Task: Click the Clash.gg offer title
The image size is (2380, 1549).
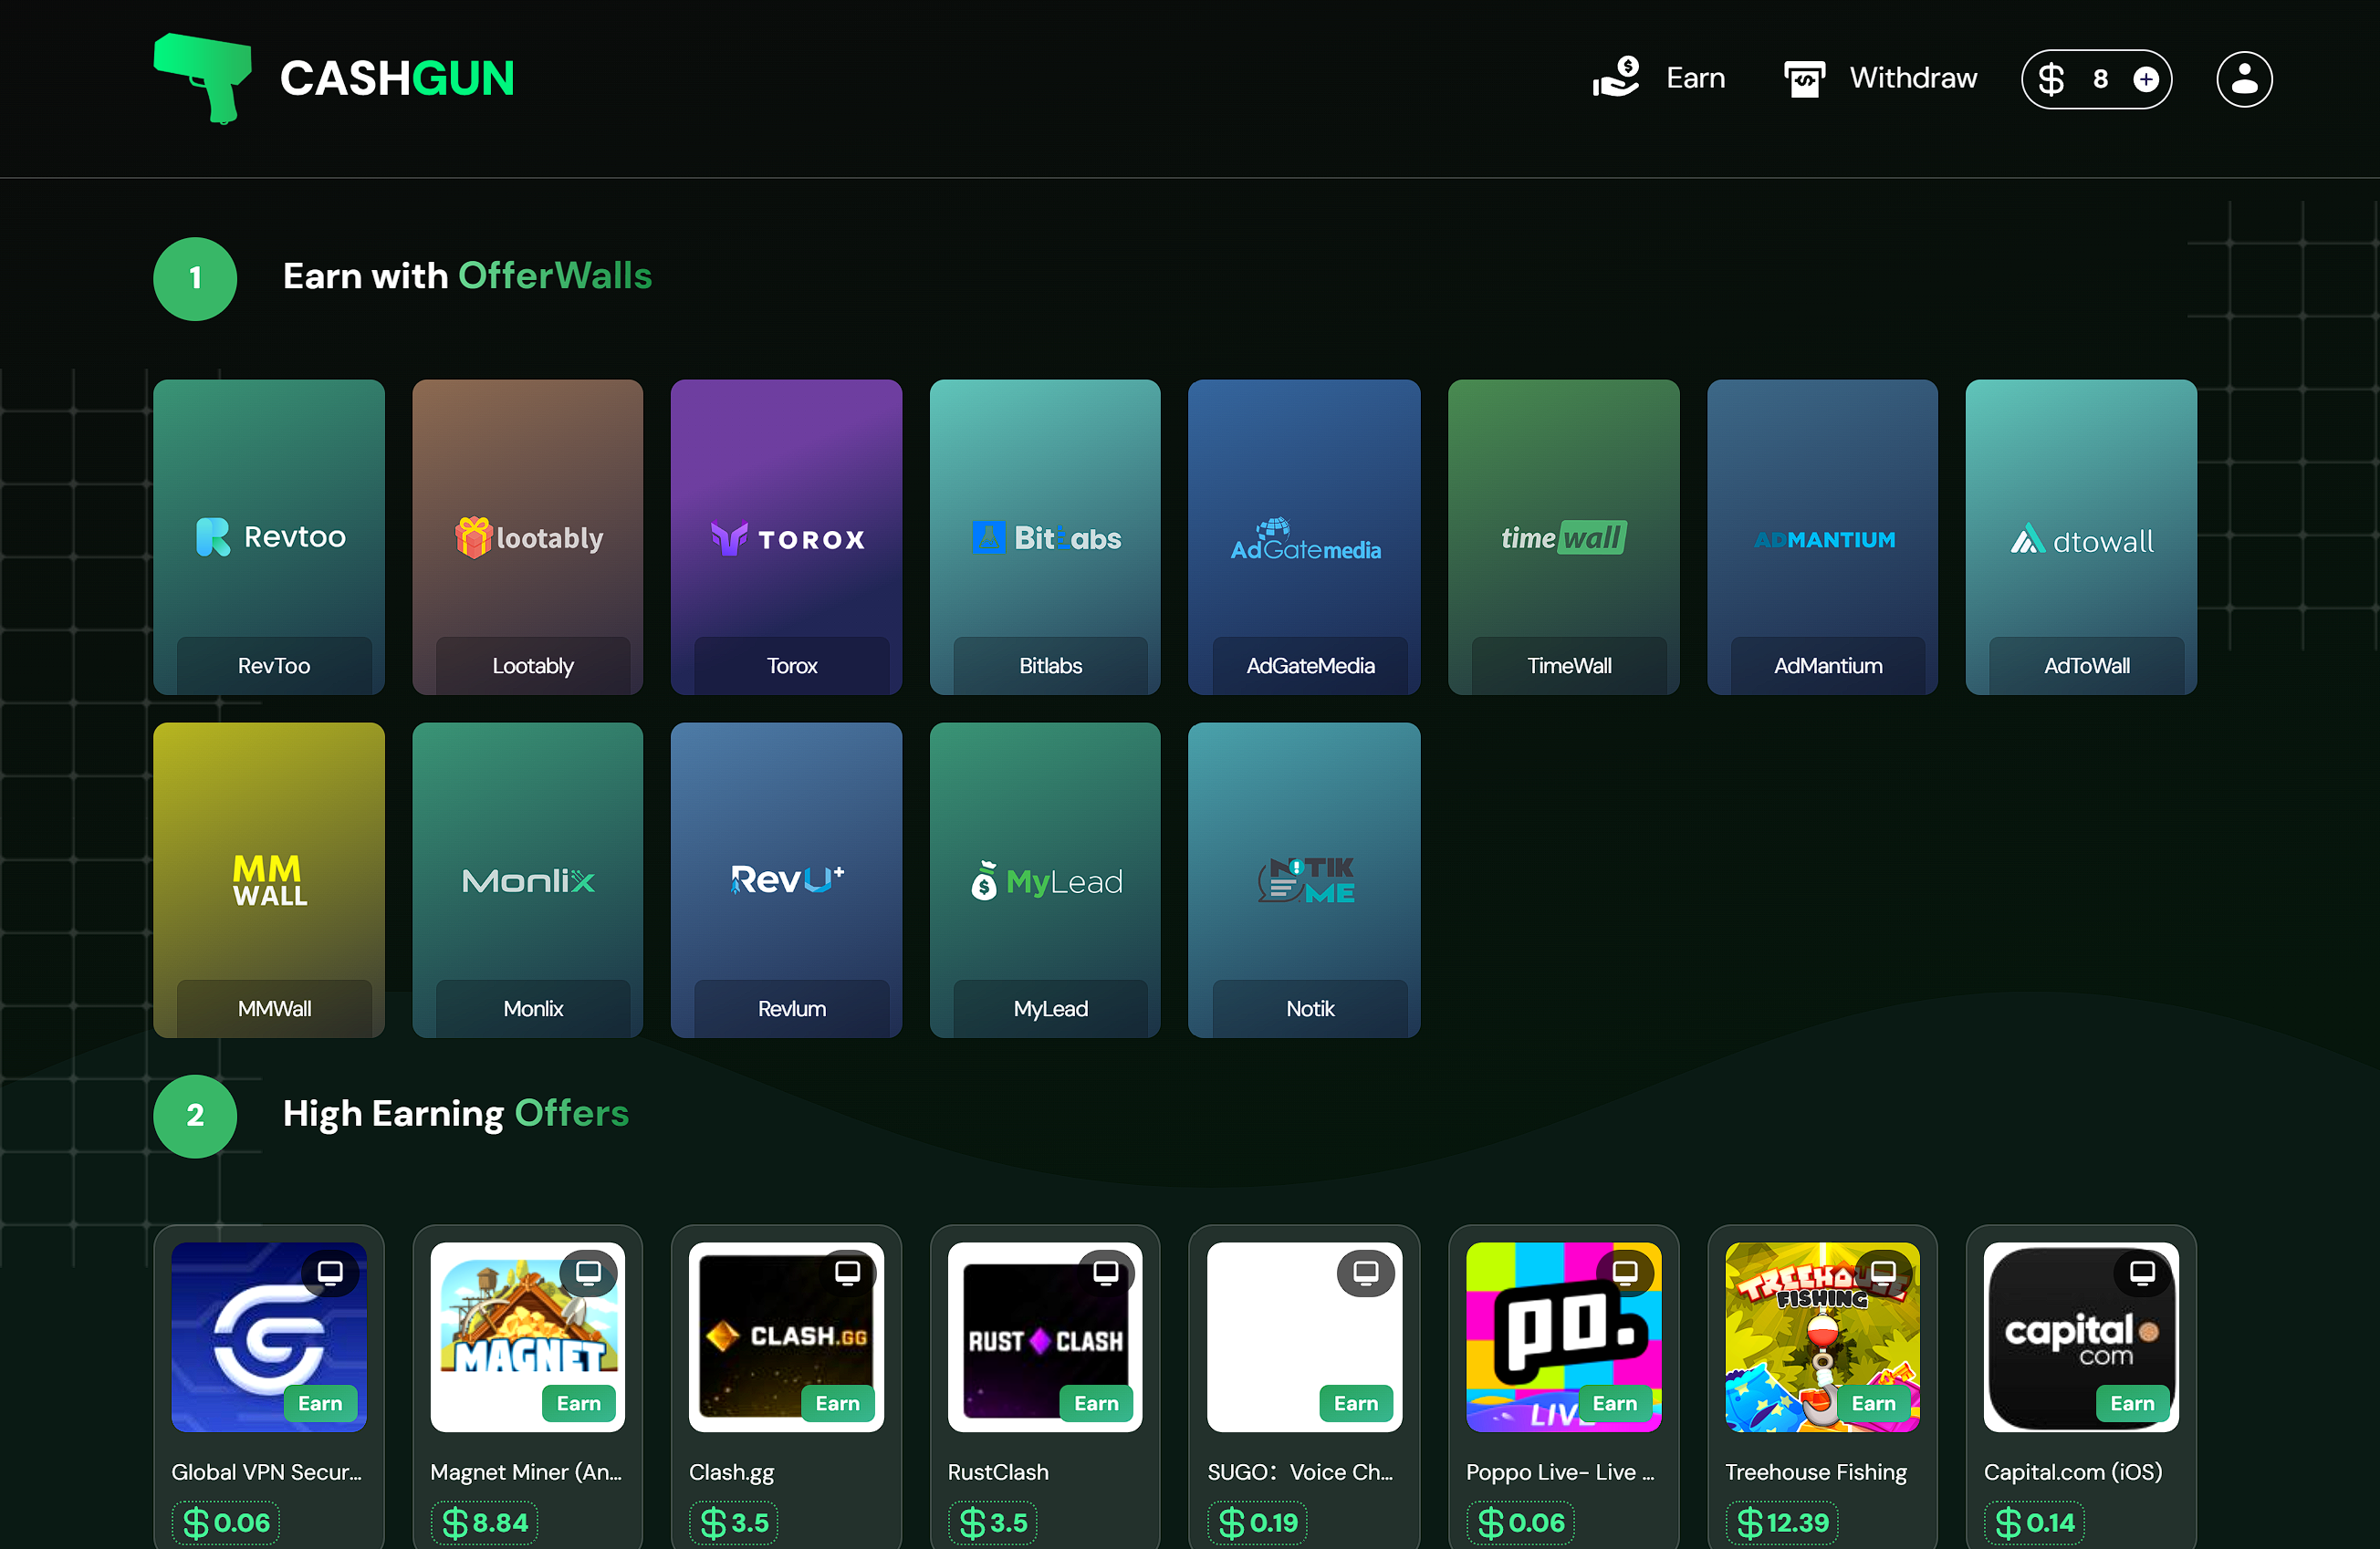Action: click(x=732, y=1472)
